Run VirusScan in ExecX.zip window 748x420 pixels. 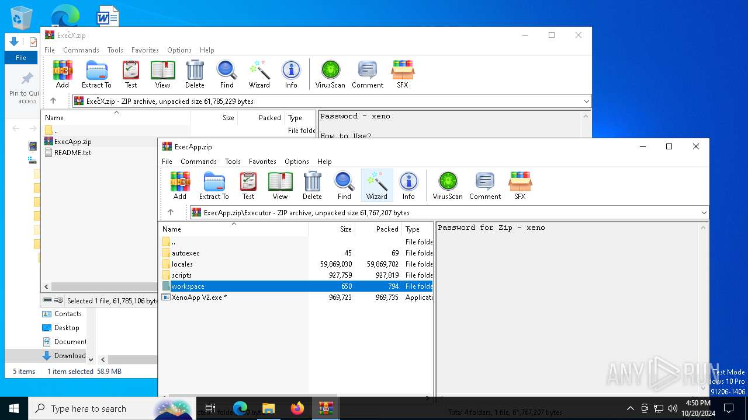[x=330, y=75]
